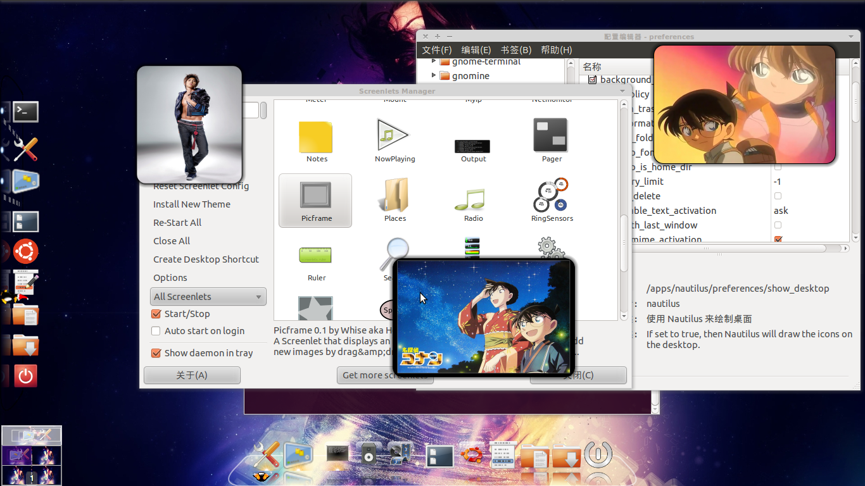The width and height of the screenshot is (865, 486).
Task: Open webcam and film icon in bottom dock
Action: click(x=401, y=453)
